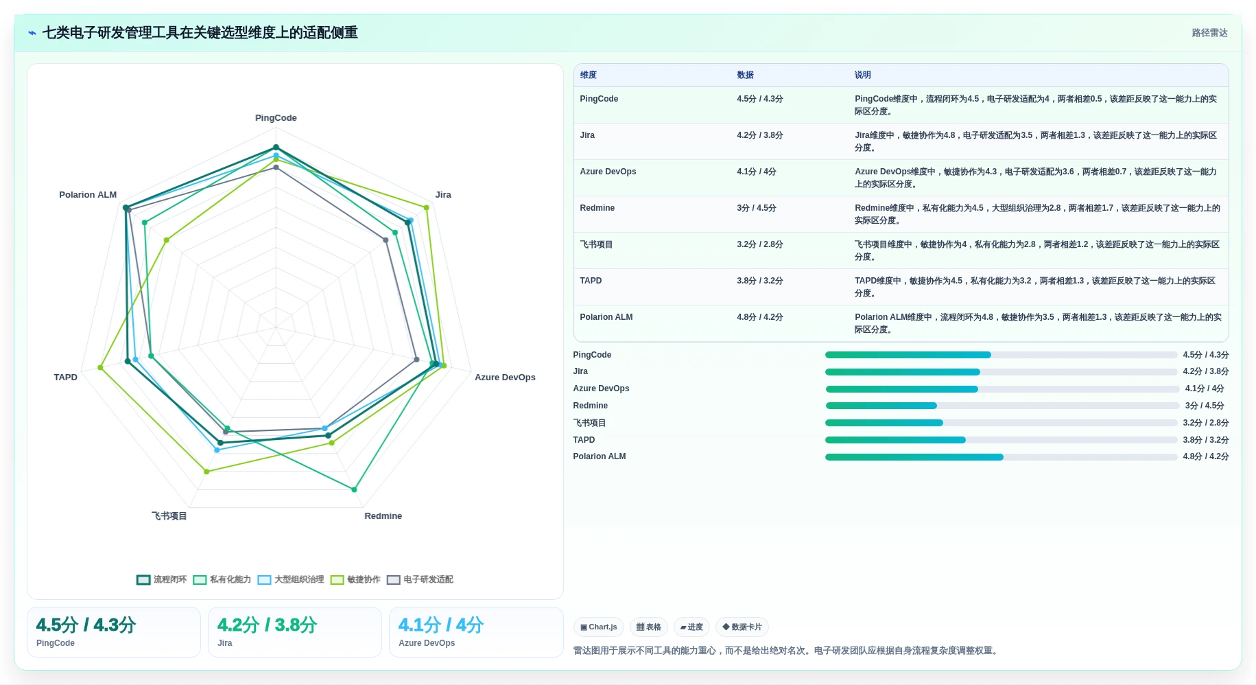The height and width of the screenshot is (685, 1256).
Task: Toggle the 流程闭环 legend series
Action: 161,579
